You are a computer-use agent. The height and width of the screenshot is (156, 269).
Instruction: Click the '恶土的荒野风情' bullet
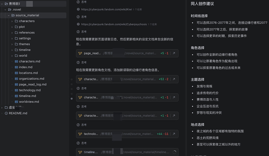click(207, 138)
